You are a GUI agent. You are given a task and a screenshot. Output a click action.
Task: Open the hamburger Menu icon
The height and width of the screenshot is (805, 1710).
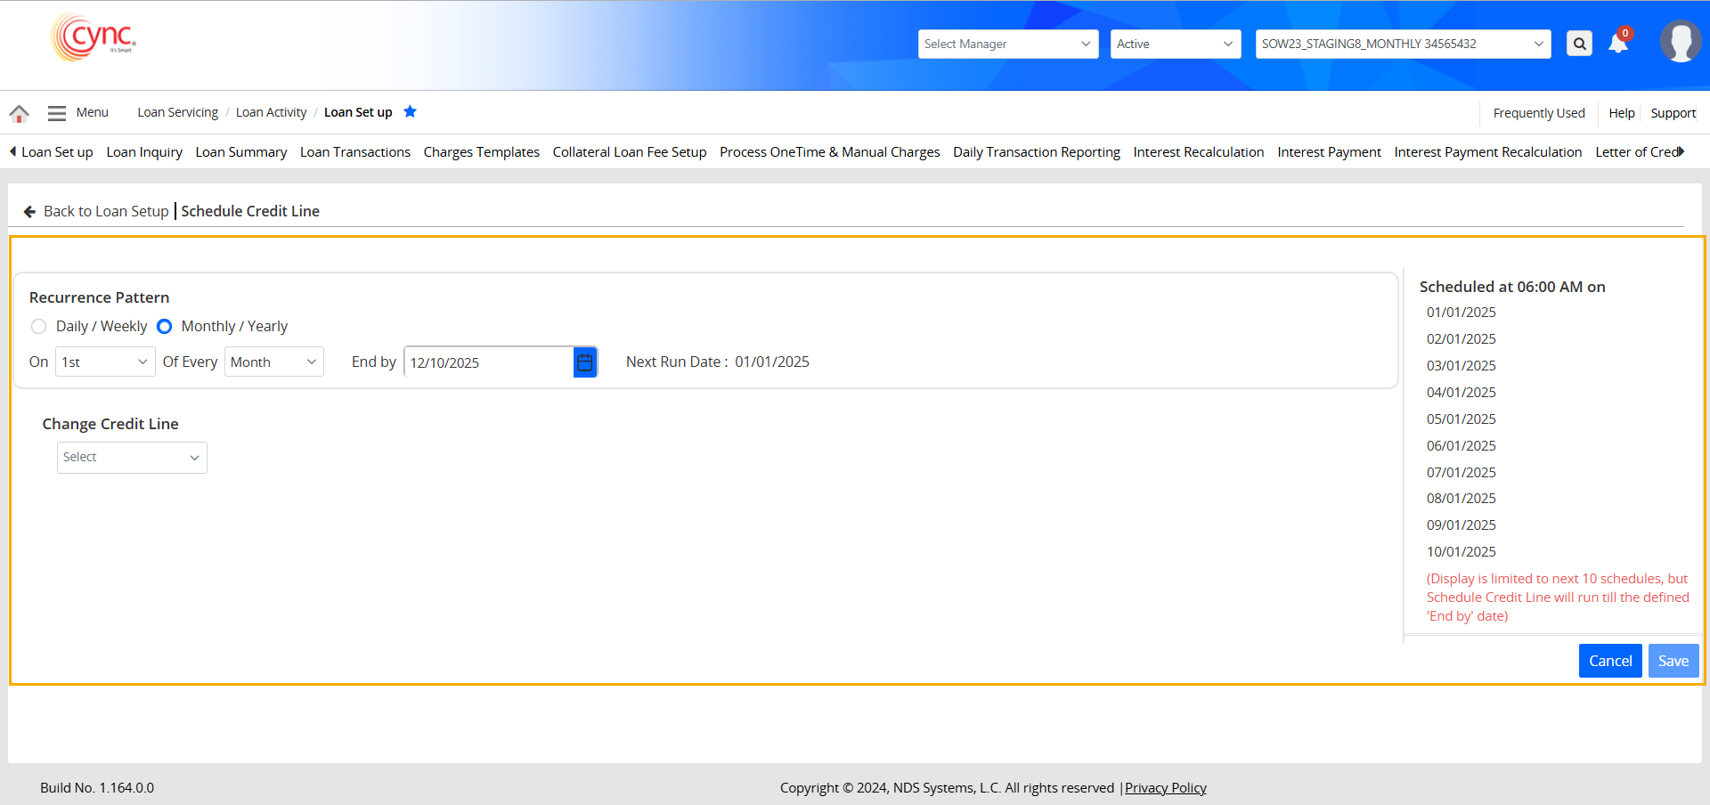pos(57,113)
